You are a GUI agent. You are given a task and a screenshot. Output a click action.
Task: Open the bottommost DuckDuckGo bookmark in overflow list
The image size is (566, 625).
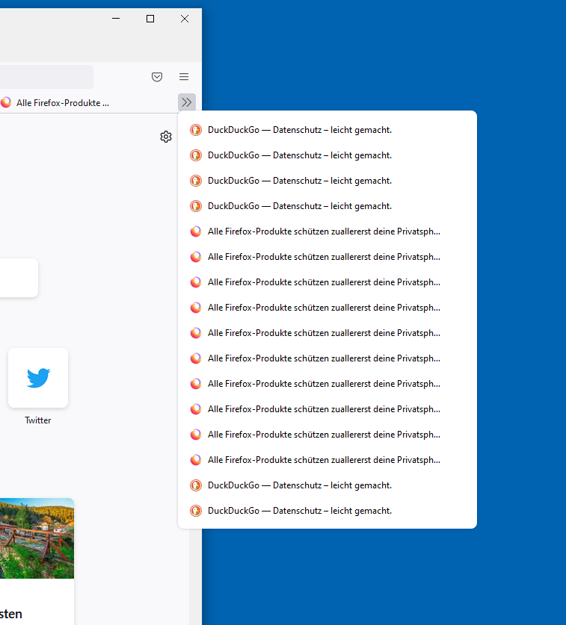click(327, 511)
